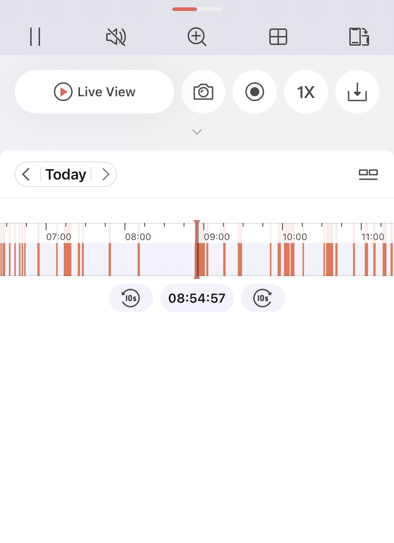Start recording the video clip

click(255, 92)
